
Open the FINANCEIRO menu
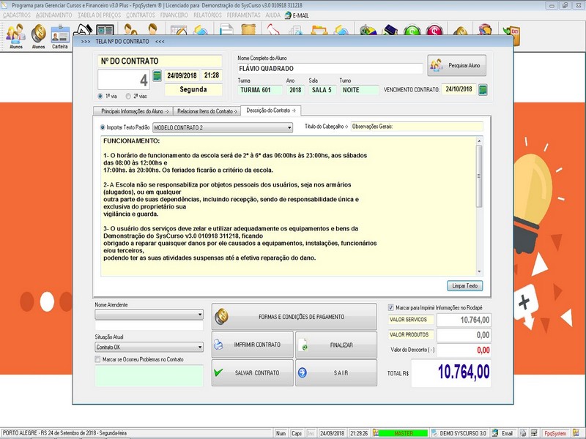pos(174,15)
